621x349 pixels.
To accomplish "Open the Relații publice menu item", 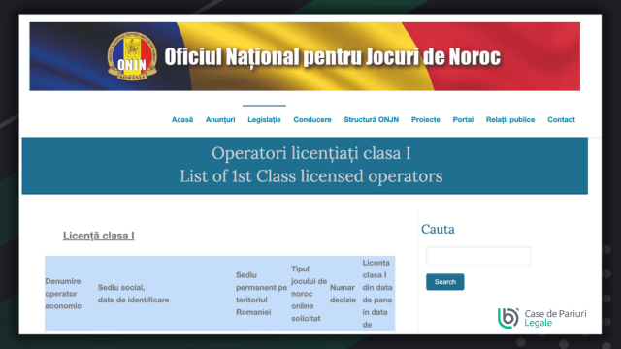I will pyautogui.click(x=510, y=119).
